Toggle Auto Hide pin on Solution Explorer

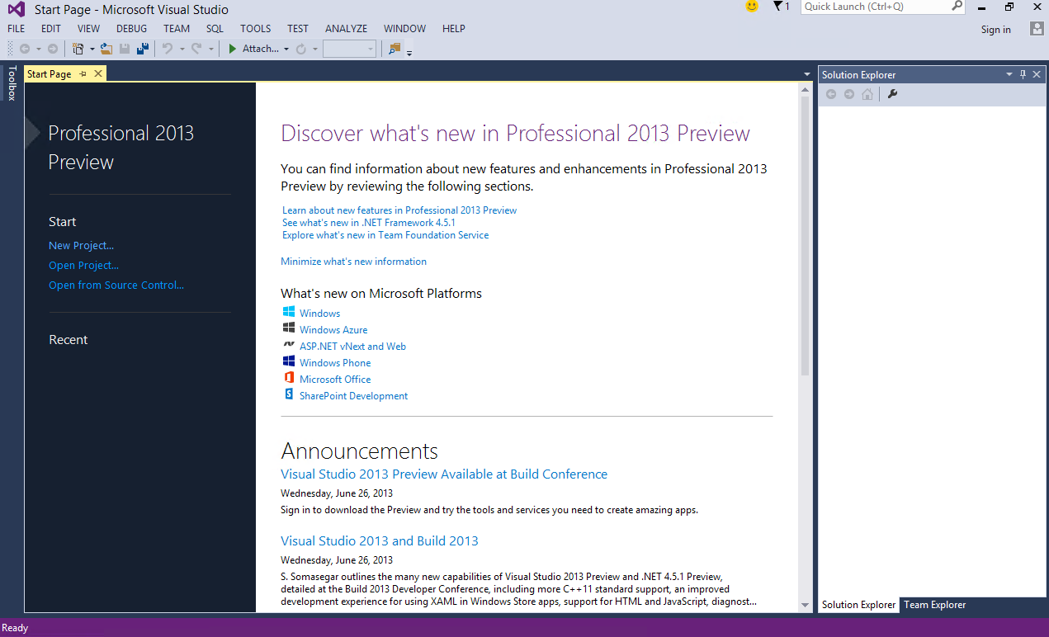click(x=1023, y=74)
